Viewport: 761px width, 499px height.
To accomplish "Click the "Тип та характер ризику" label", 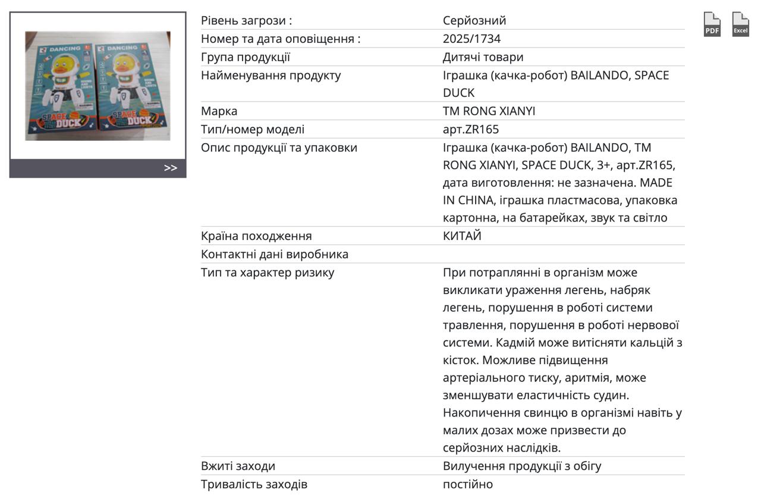I will [268, 273].
